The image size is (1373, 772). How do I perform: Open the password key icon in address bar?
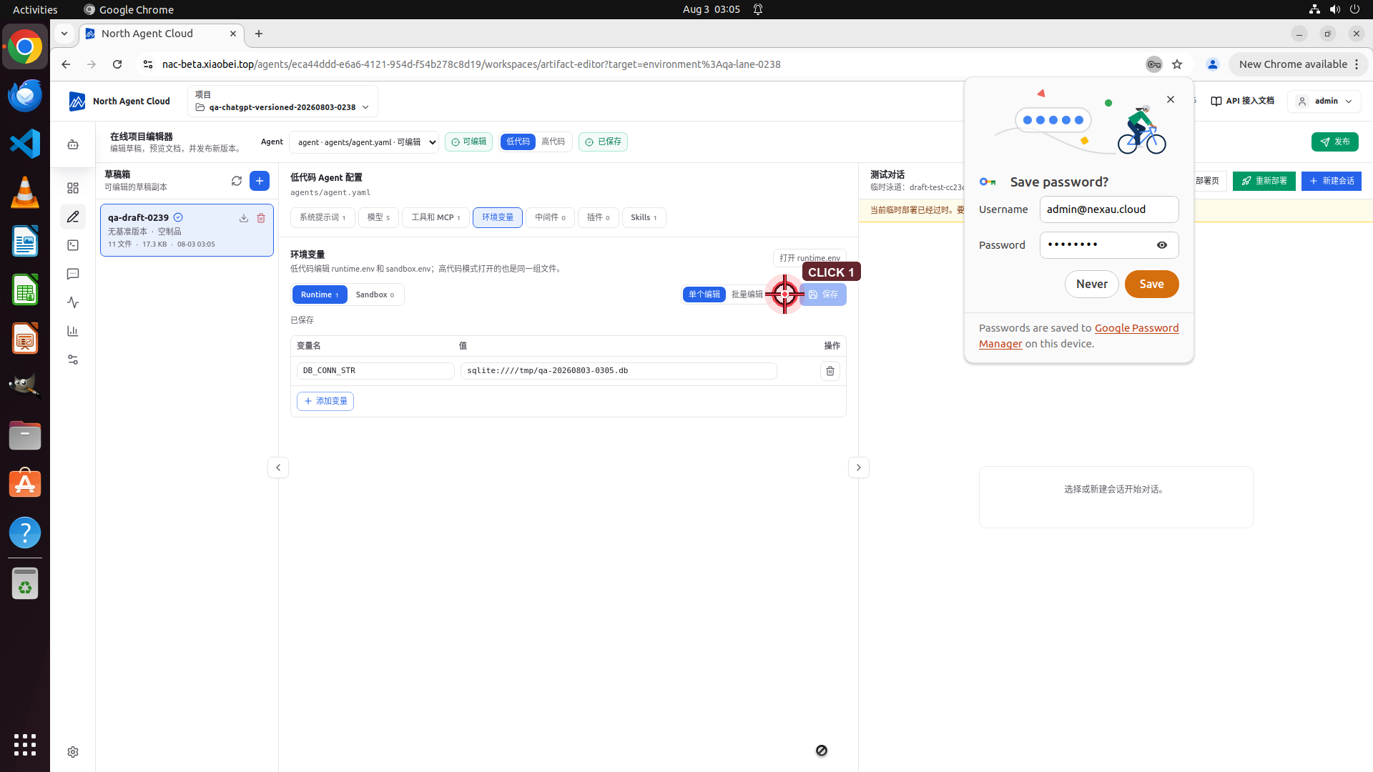click(x=1154, y=64)
